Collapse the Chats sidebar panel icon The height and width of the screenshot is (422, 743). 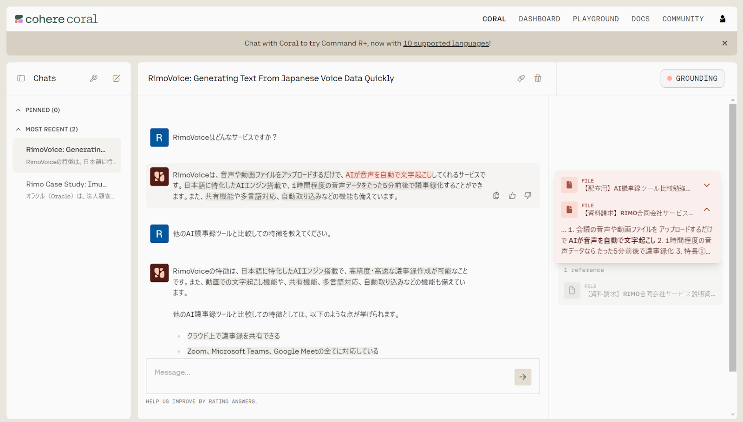[21, 78]
